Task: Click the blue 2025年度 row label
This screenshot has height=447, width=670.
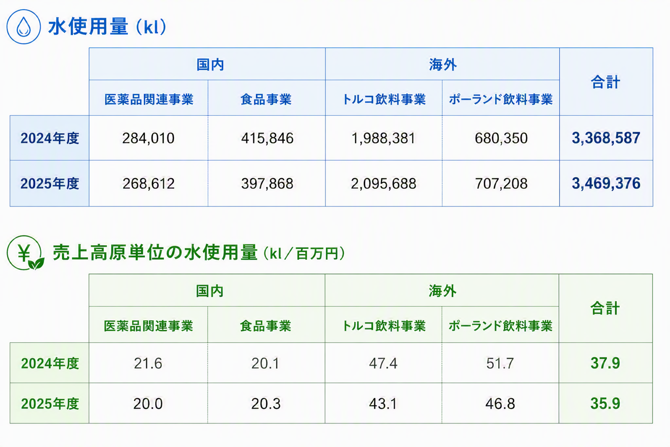Action: (50, 183)
